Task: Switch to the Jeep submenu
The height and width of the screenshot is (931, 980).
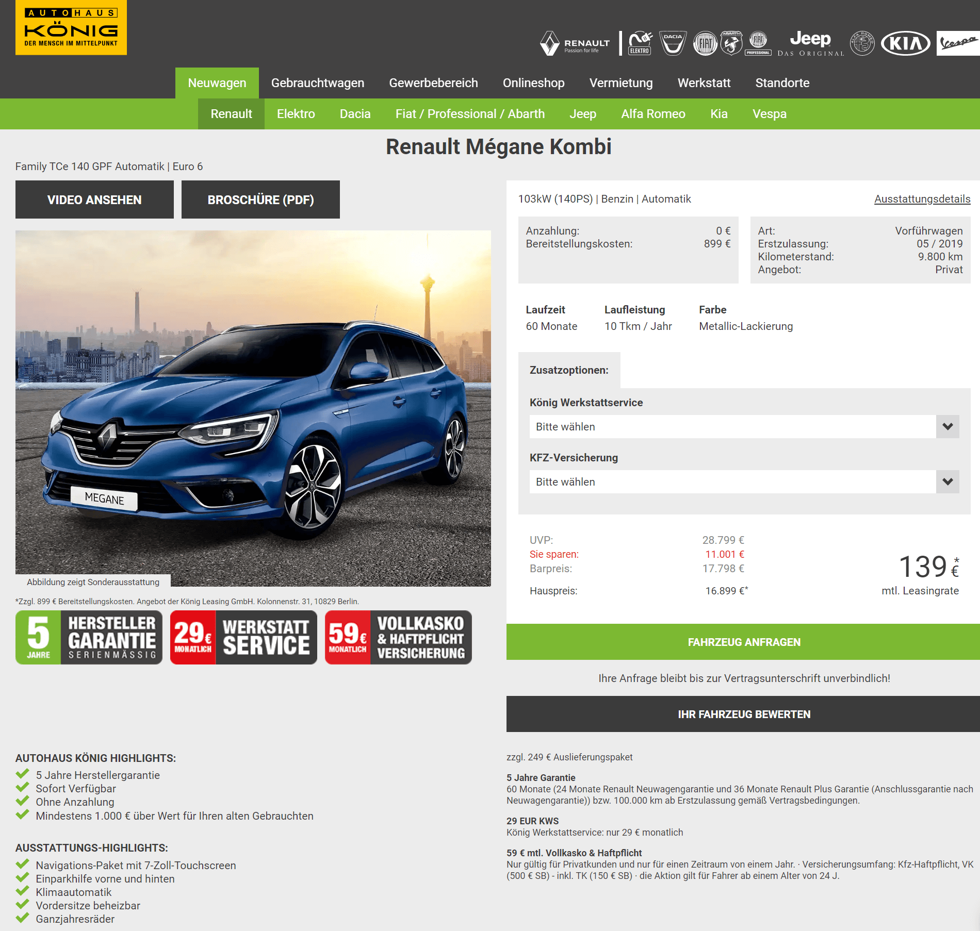Action: coord(583,114)
